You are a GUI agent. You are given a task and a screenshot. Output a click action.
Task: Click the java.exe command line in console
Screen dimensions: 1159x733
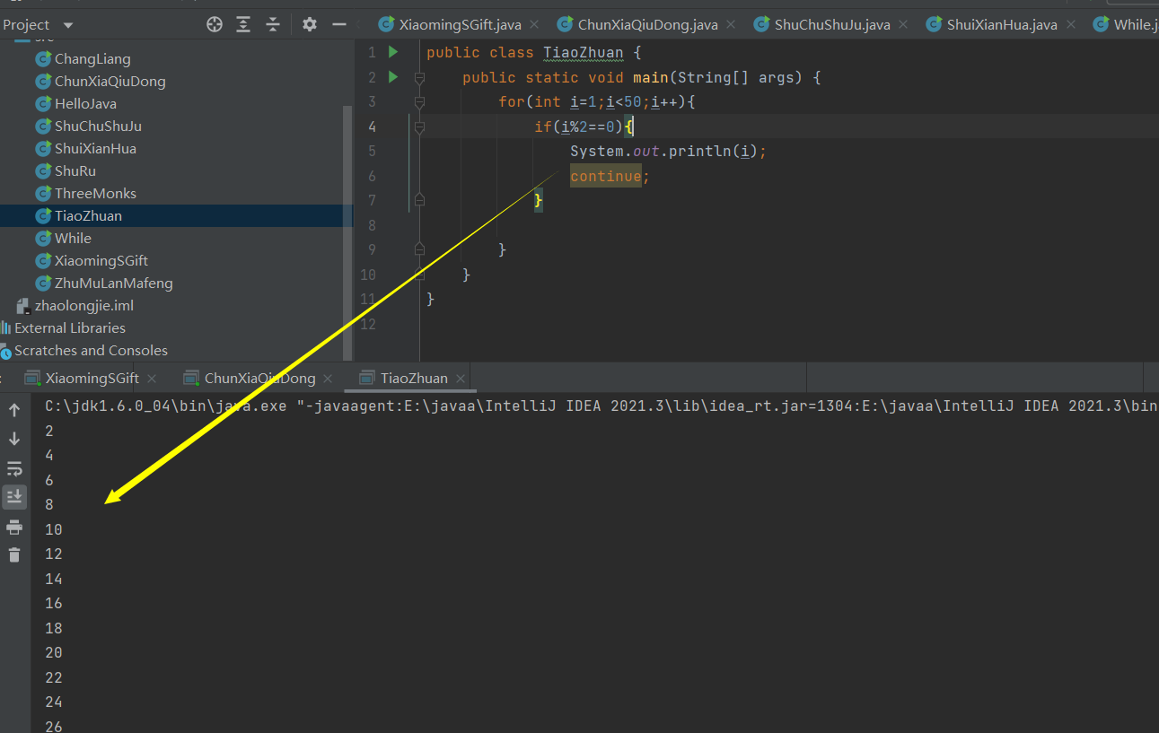[601, 406]
